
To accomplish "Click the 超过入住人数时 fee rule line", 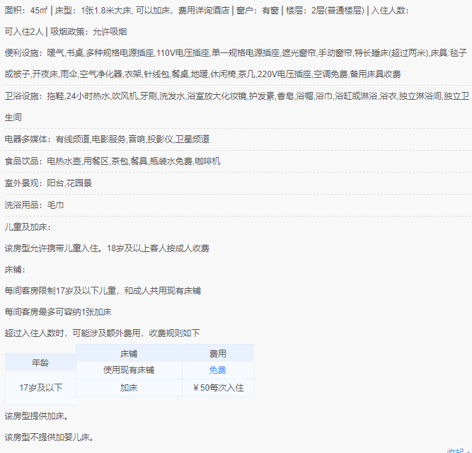I will 102,333.
